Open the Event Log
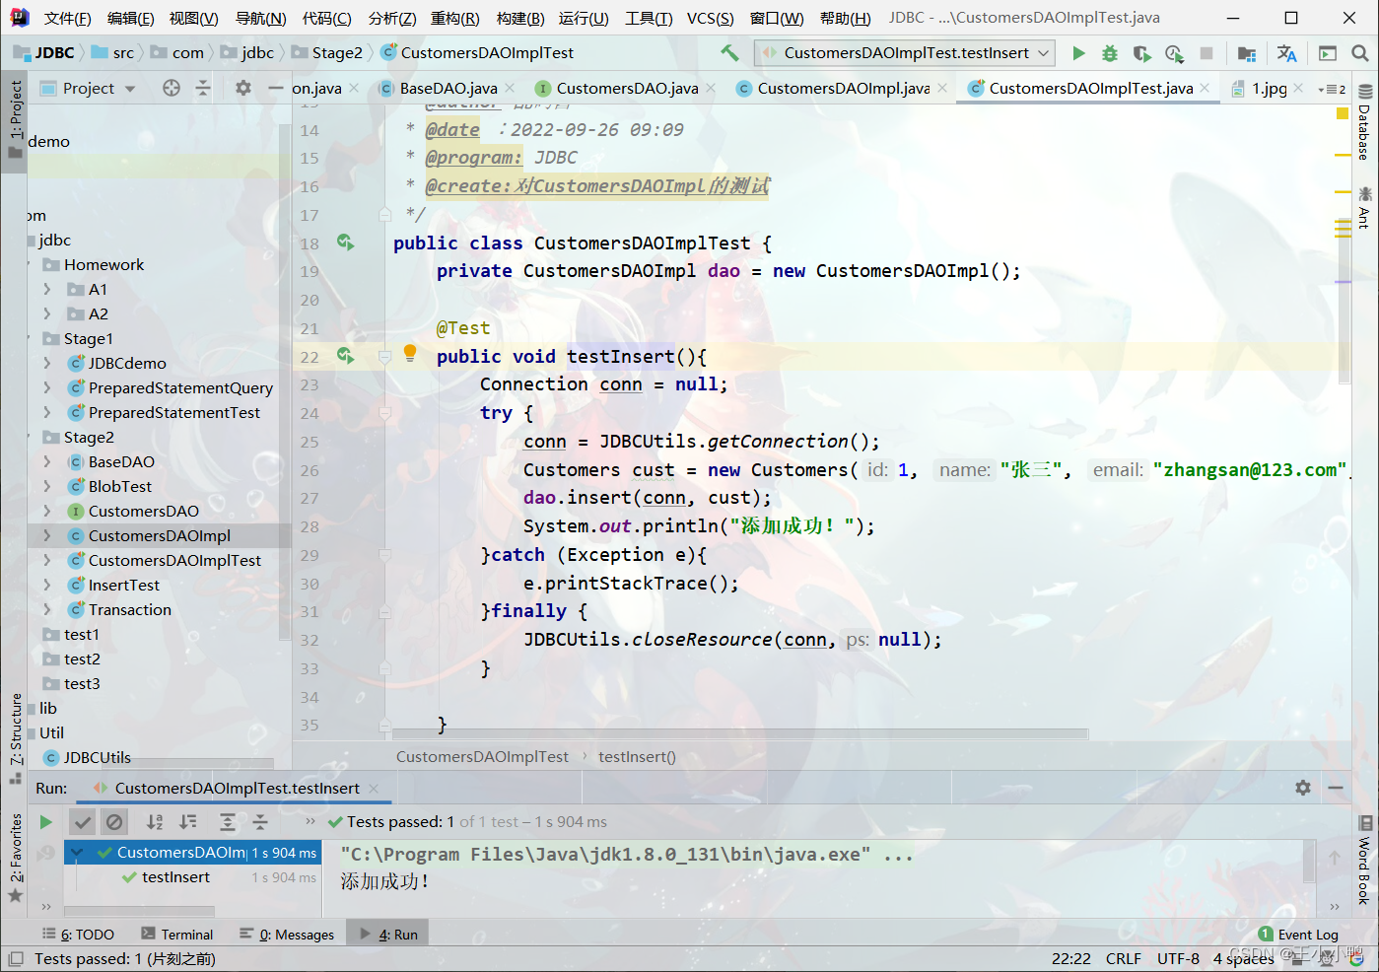The height and width of the screenshot is (972, 1379). pos(1298,935)
